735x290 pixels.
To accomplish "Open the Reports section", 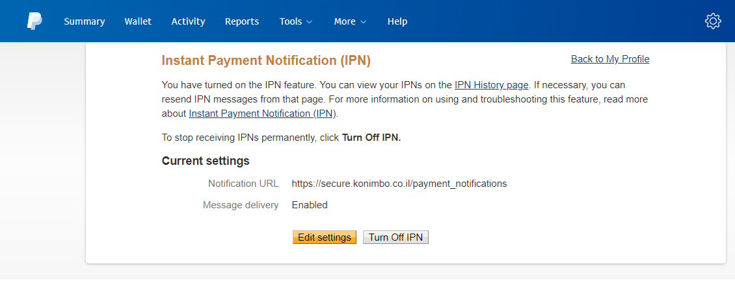I will 242,21.
